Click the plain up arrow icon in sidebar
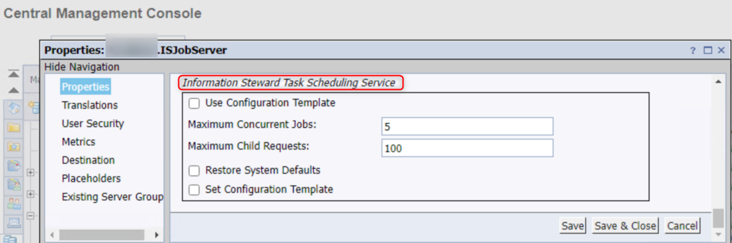This screenshot has height=243, width=732. 13,90
